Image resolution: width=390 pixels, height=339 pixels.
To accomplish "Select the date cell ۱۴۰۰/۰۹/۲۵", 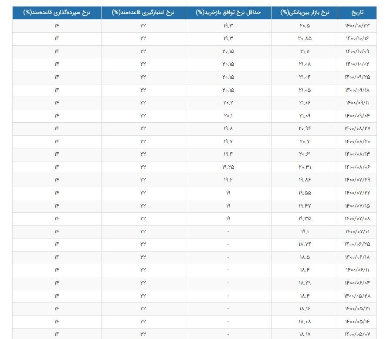I will [x=357, y=77].
